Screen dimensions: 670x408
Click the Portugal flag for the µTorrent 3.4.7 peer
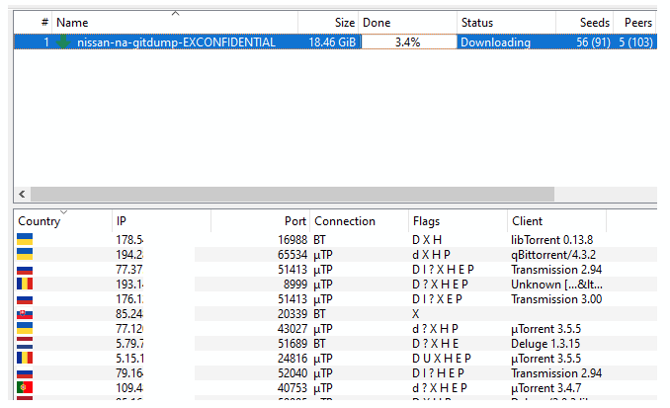(25, 387)
